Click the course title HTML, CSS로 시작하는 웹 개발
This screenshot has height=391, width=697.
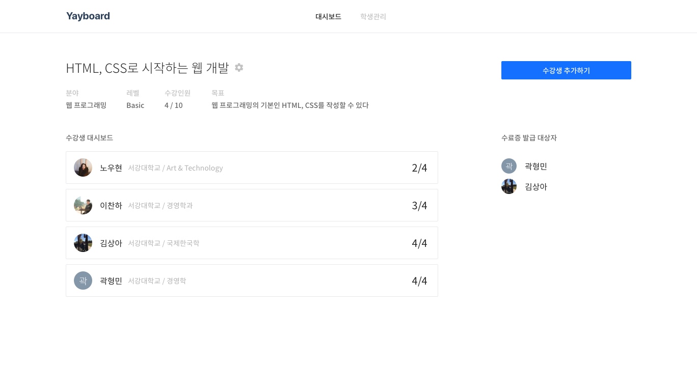tap(147, 68)
